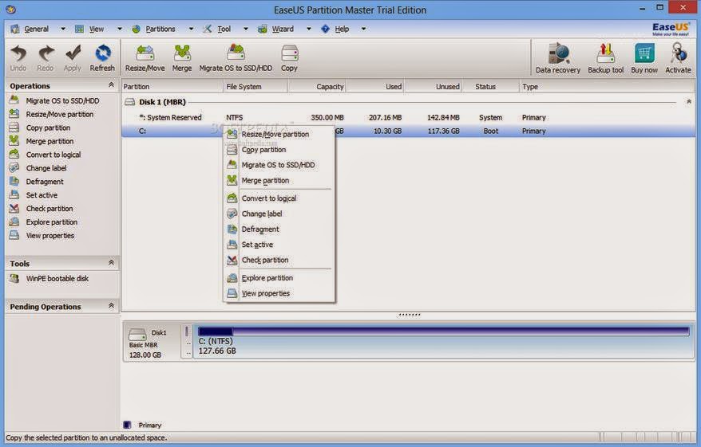The image size is (701, 447).
Task: Collapse the Operations panel
Action: (111, 84)
